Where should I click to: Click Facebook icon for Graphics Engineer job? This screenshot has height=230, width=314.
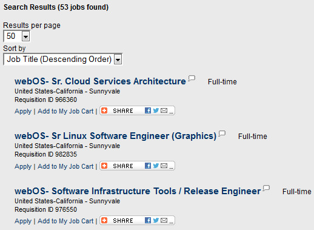[x=148, y=166]
